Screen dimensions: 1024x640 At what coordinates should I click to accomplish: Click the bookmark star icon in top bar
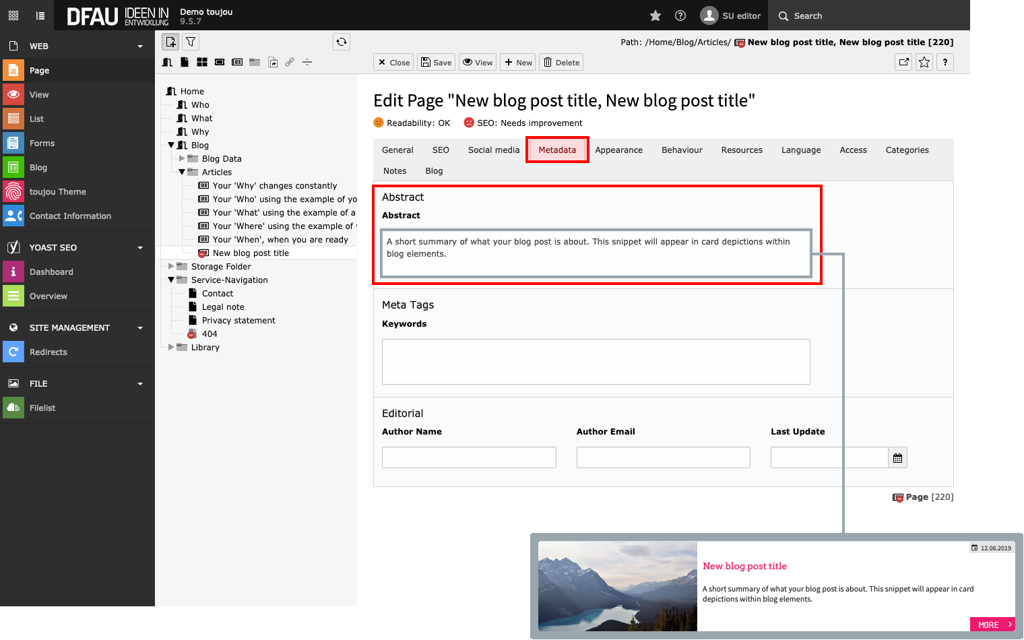point(655,15)
